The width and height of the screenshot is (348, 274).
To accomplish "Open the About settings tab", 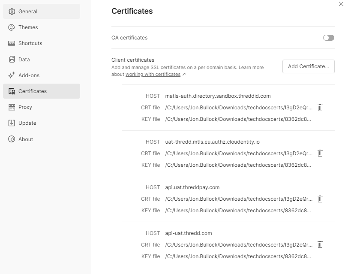I will pos(42,139).
